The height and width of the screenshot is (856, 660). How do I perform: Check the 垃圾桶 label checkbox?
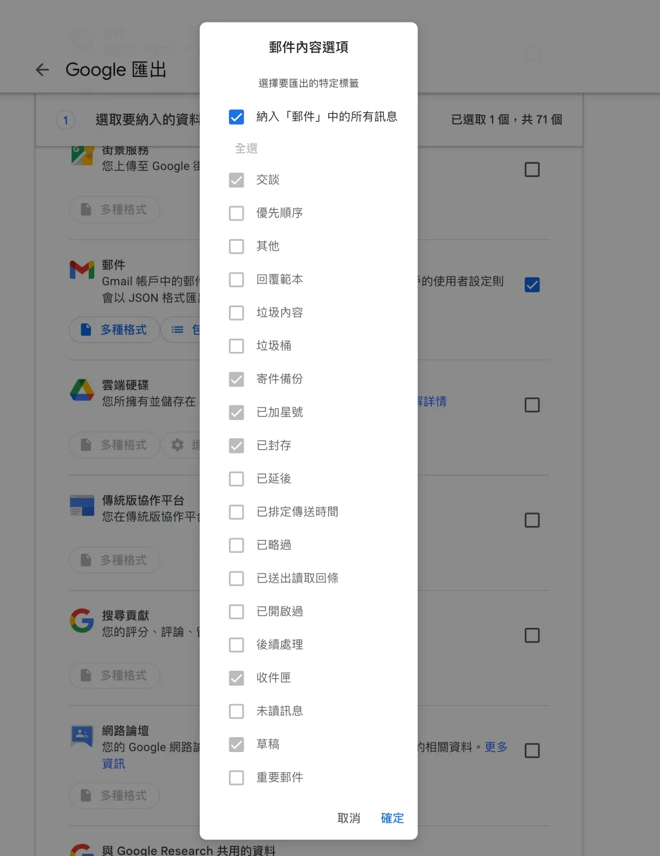[237, 346]
